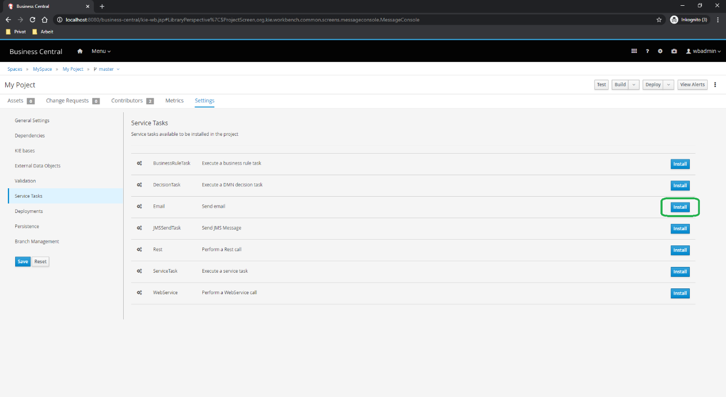The height and width of the screenshot is (397, 726).
Task: Click the BusinessRuleTask gears icon
Action: pos(139,163)
